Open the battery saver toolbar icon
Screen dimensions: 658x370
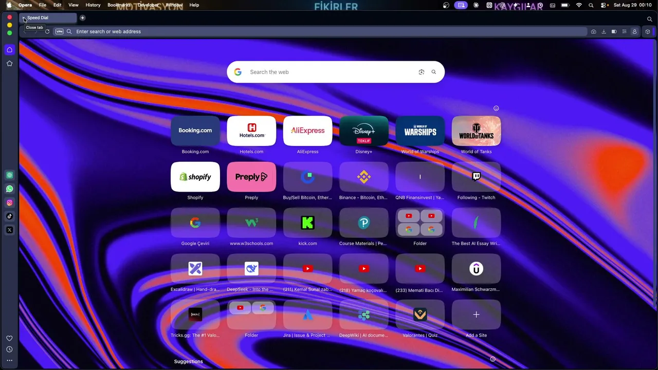614,31
